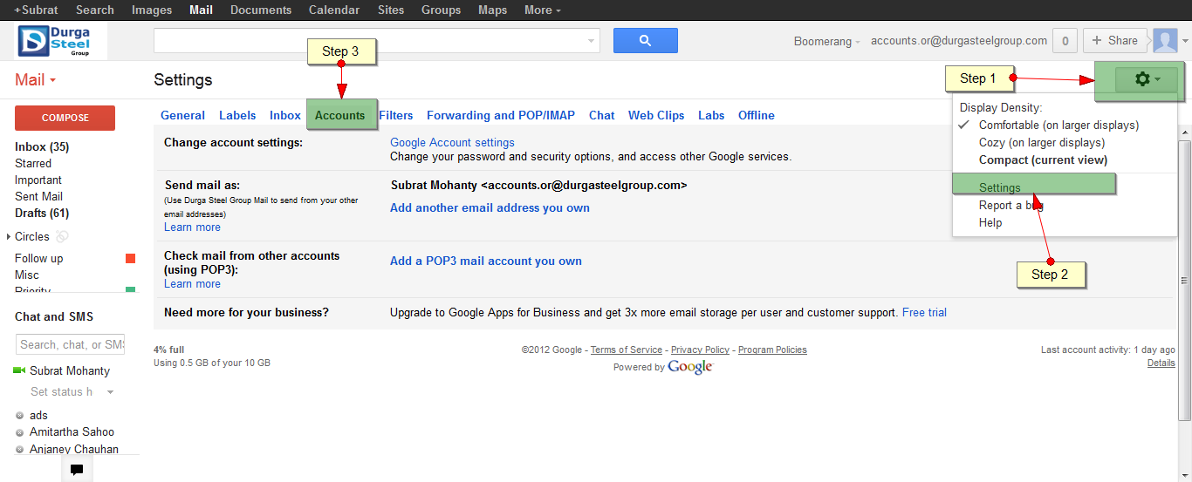This screenshot has width=1192, height=482.
Task: Expand the Circles label tree
Action: (x=9, y=236)
